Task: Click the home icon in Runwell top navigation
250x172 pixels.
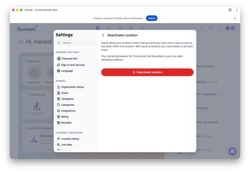Action: click(x=98, y=28)
